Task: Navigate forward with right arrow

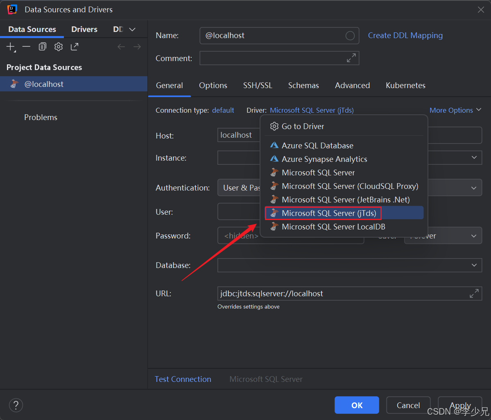Action: click(x=137, y=47)
